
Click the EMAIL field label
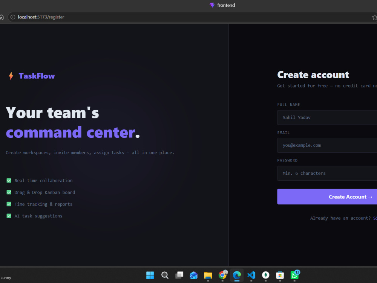(284, 132)
